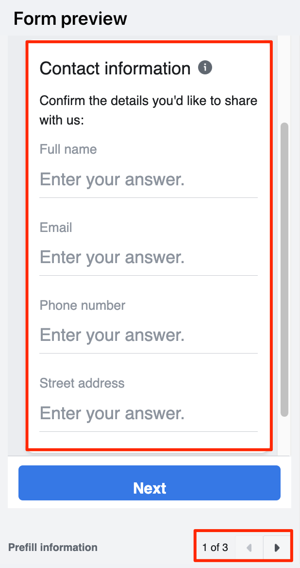This screenshot has height=568, width=300.
Task: Click the scrollbar track below the thumb
Action: (285, 435)
